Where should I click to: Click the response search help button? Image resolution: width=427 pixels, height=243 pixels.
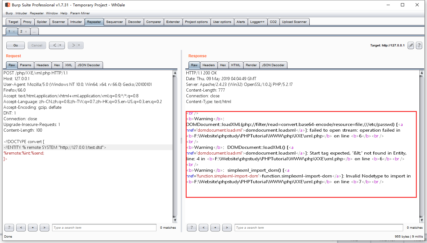(192, 227)
